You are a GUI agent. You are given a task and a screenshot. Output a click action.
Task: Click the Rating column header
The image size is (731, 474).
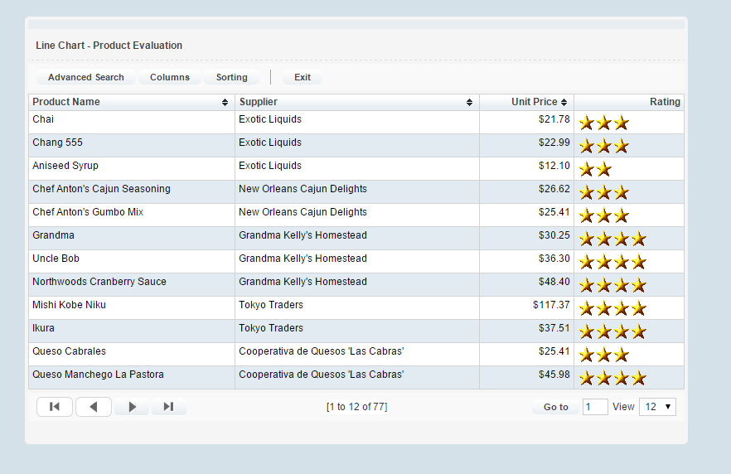tap(664, 102)
